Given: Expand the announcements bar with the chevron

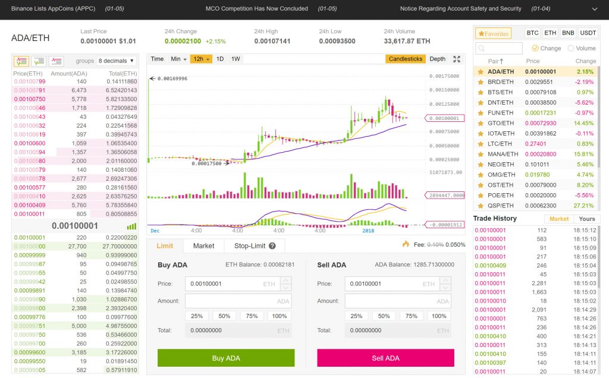Looking at the screenshot, I should (595, 9).
